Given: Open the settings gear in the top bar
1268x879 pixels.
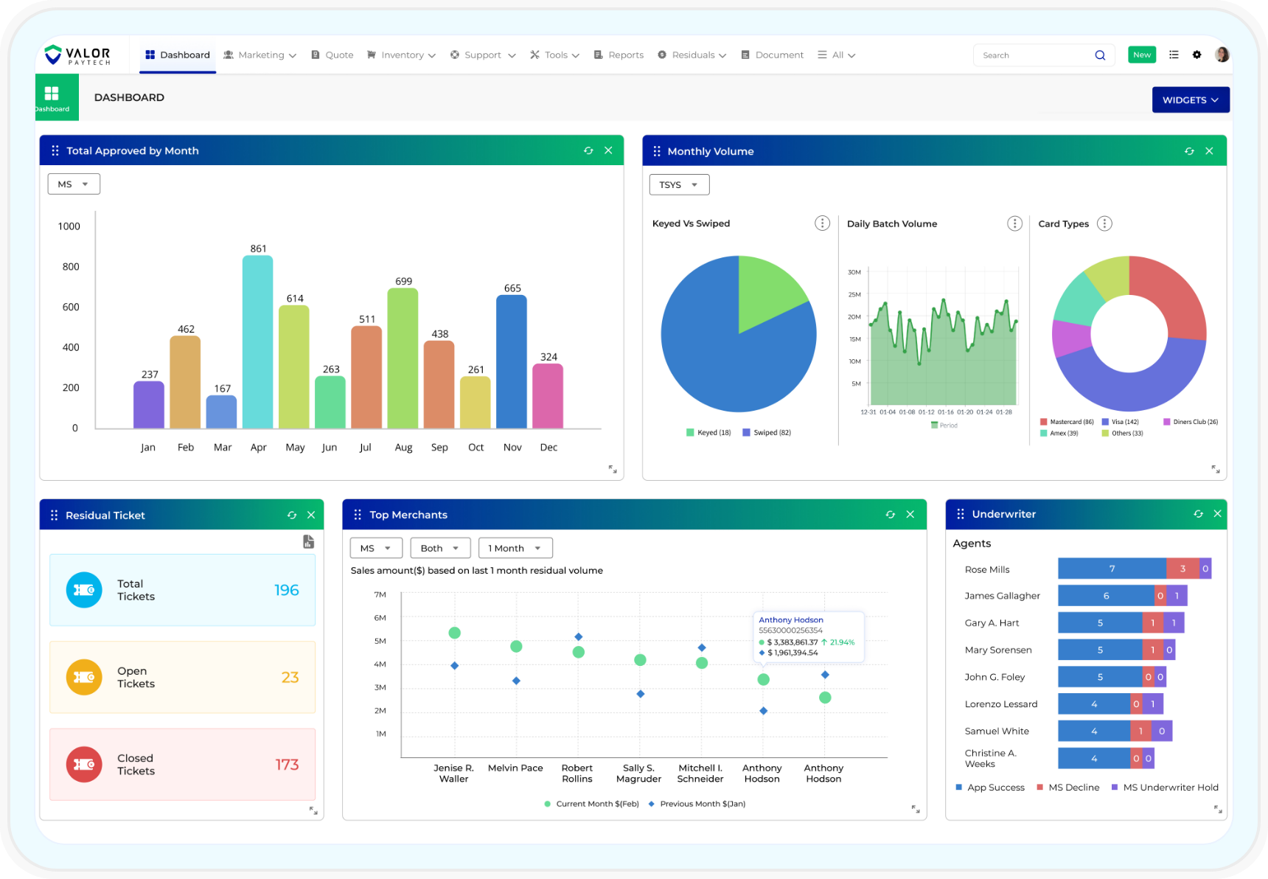Looking at the screenshot, I should coord(1197,55).
